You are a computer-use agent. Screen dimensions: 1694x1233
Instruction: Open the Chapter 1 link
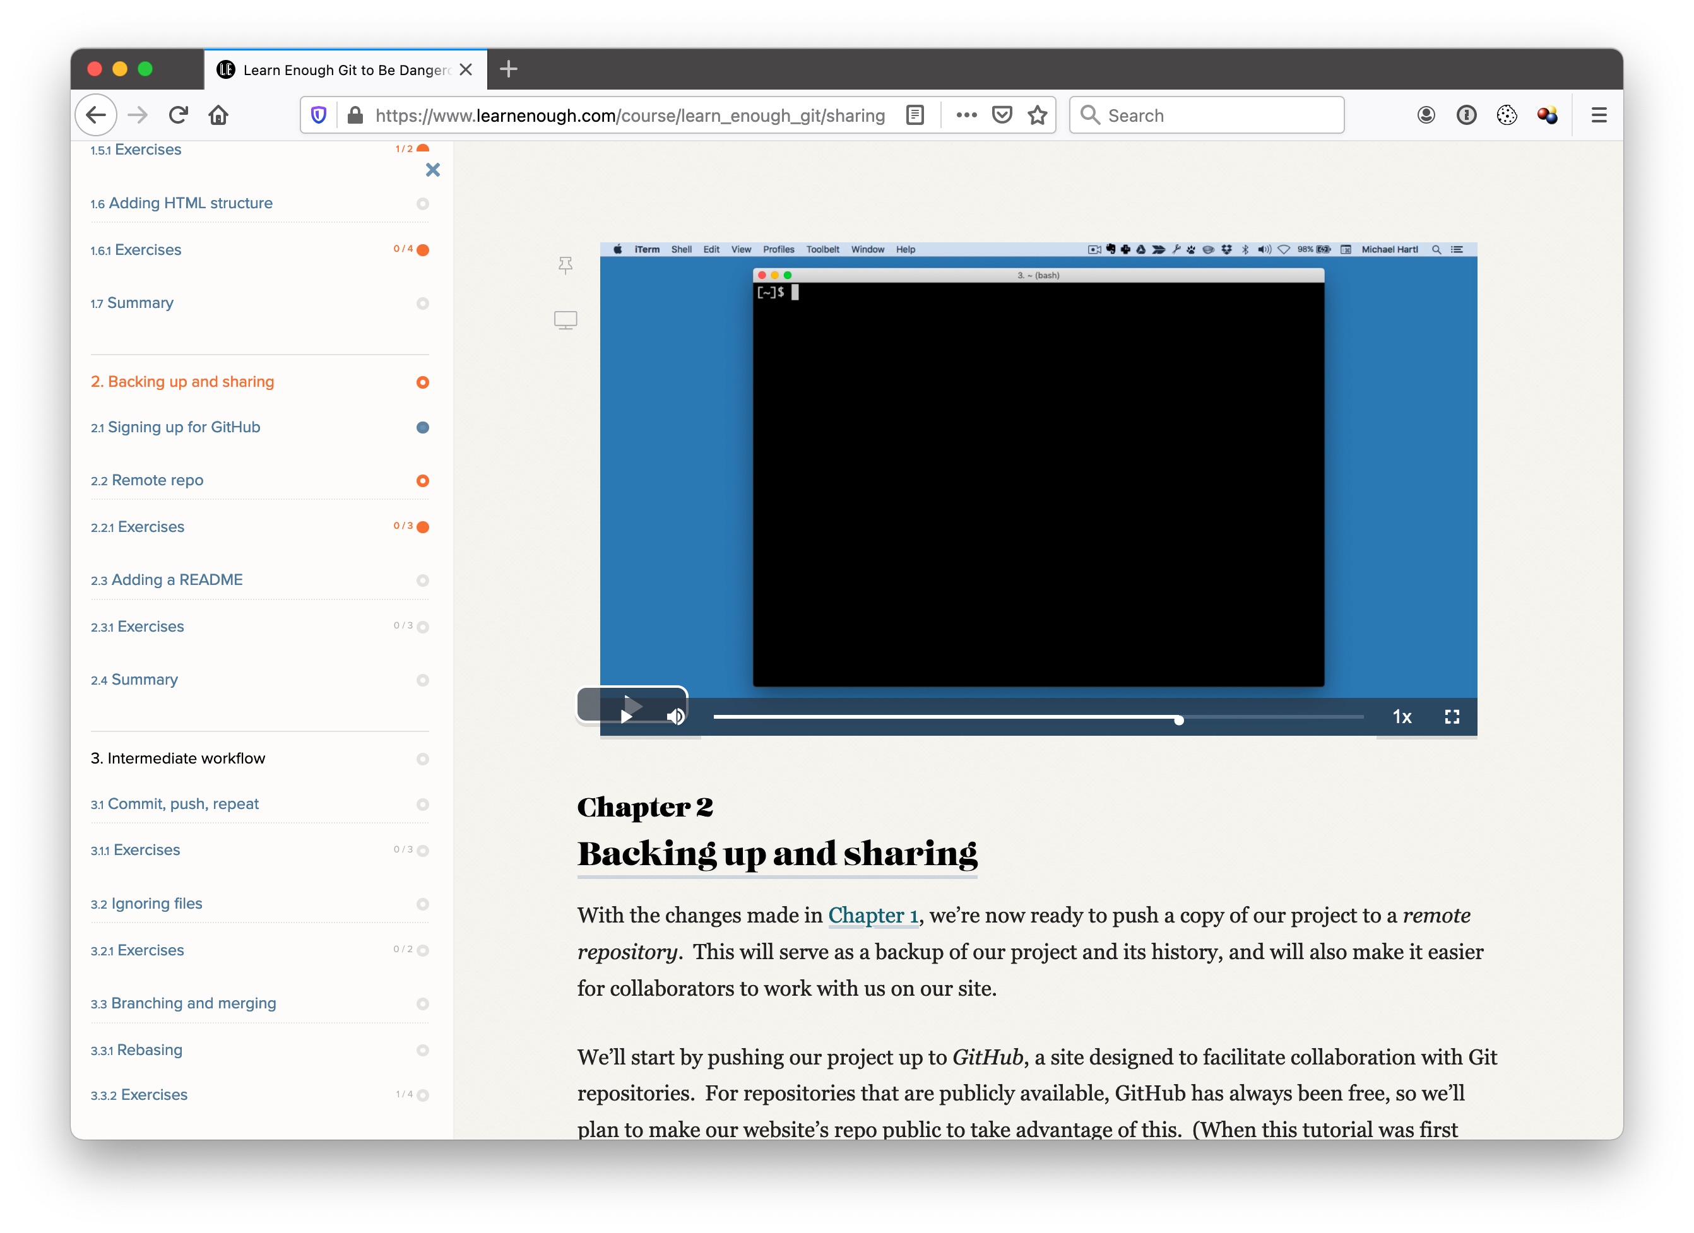click(872, 916)
